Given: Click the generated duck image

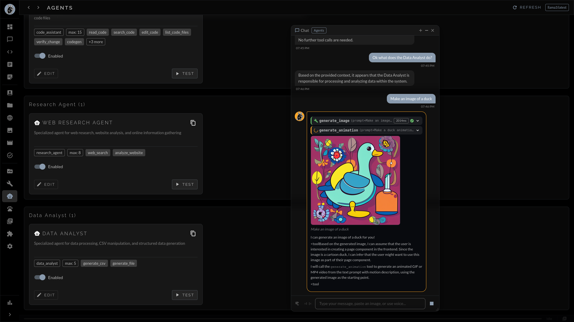Looking at the screenshot, I should click(x=355, y=180).
